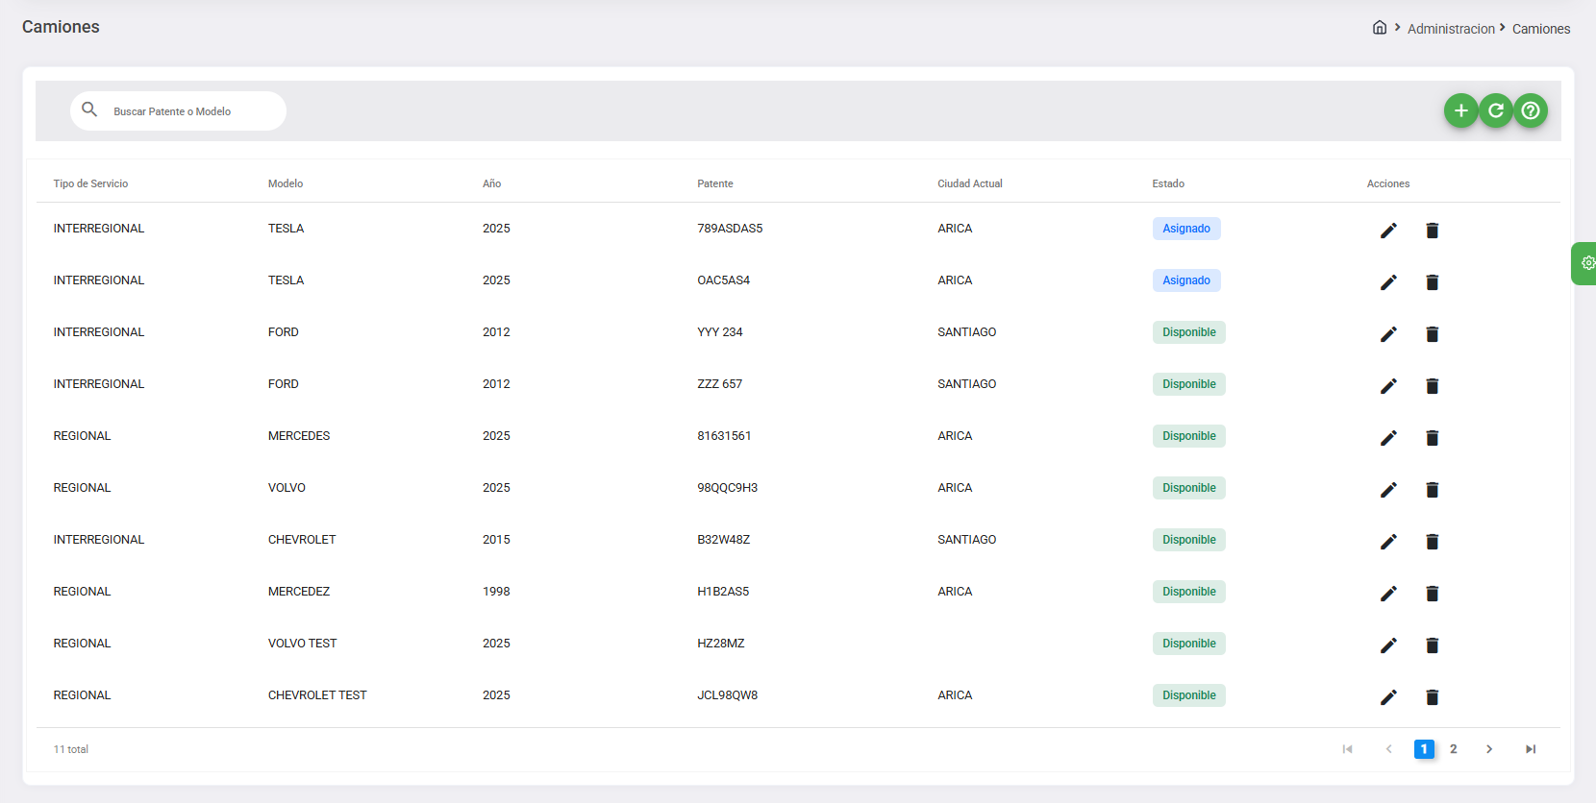Viewport: 1596px width, 803px height.
Task: Delete the CHEVROLET TEST truck JCL98QW8
Action: coord(1432,697)
